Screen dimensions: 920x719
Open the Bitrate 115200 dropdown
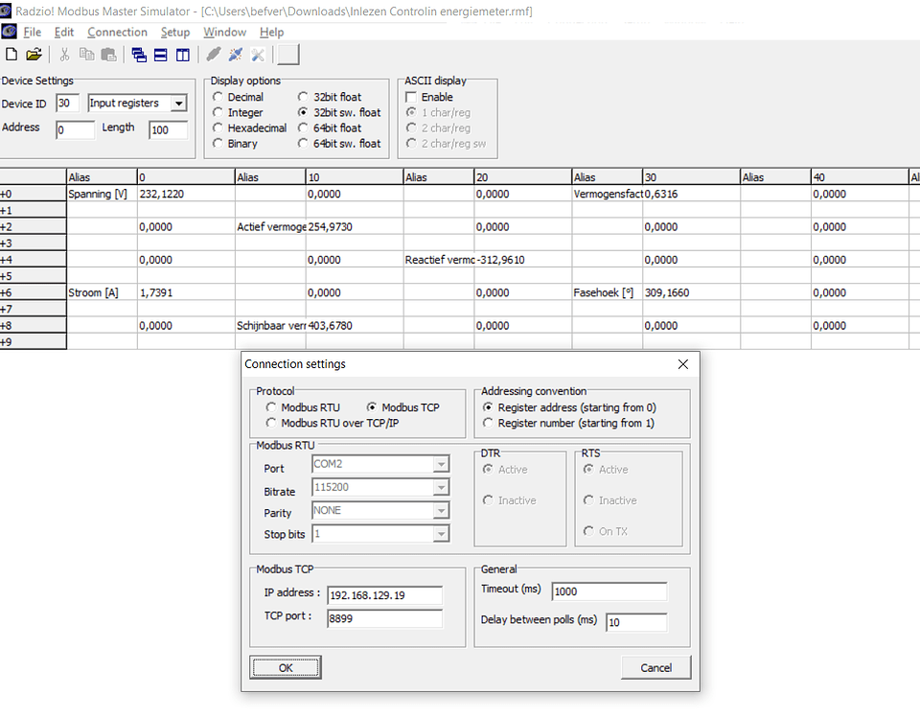click(x=441, y=487)
